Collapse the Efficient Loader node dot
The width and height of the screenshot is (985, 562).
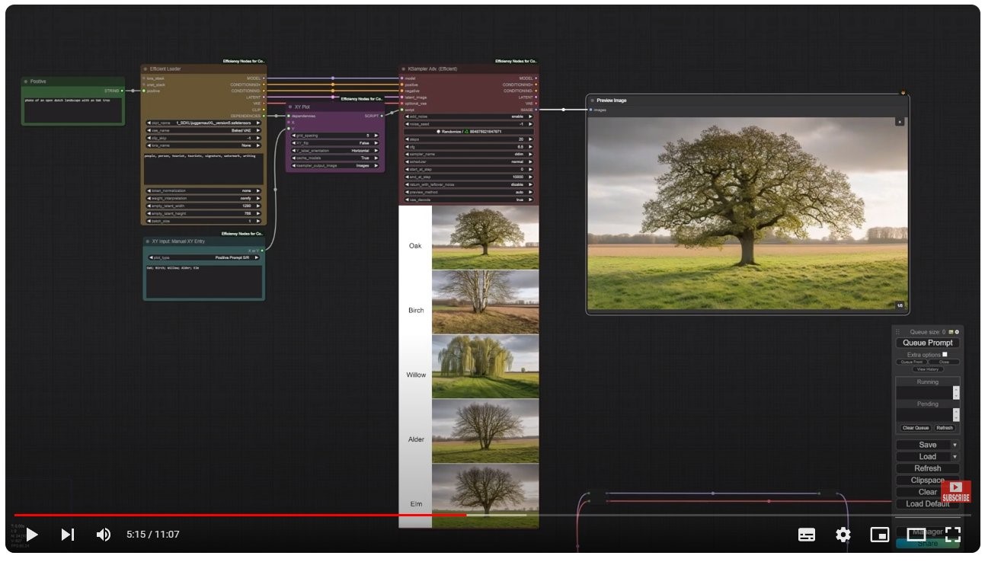pyautogui.click(x=146, y=69)
